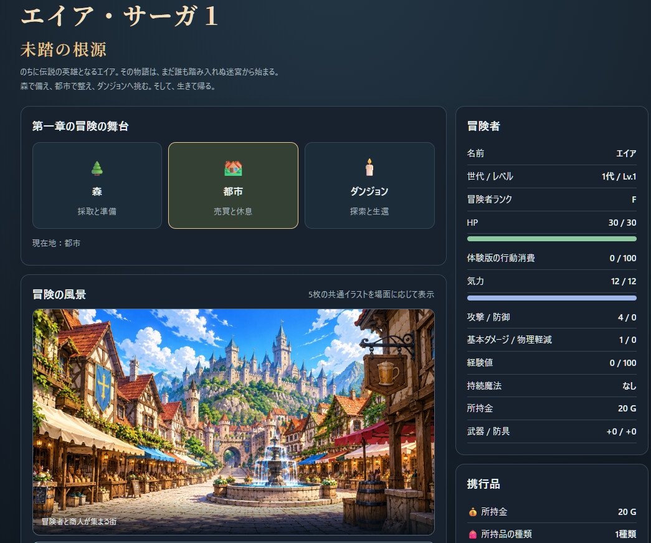Screen dimensions: 651x543
Task: Click the 第一章の冒険の舞台 heading
Action: click(x=80, y=127)
